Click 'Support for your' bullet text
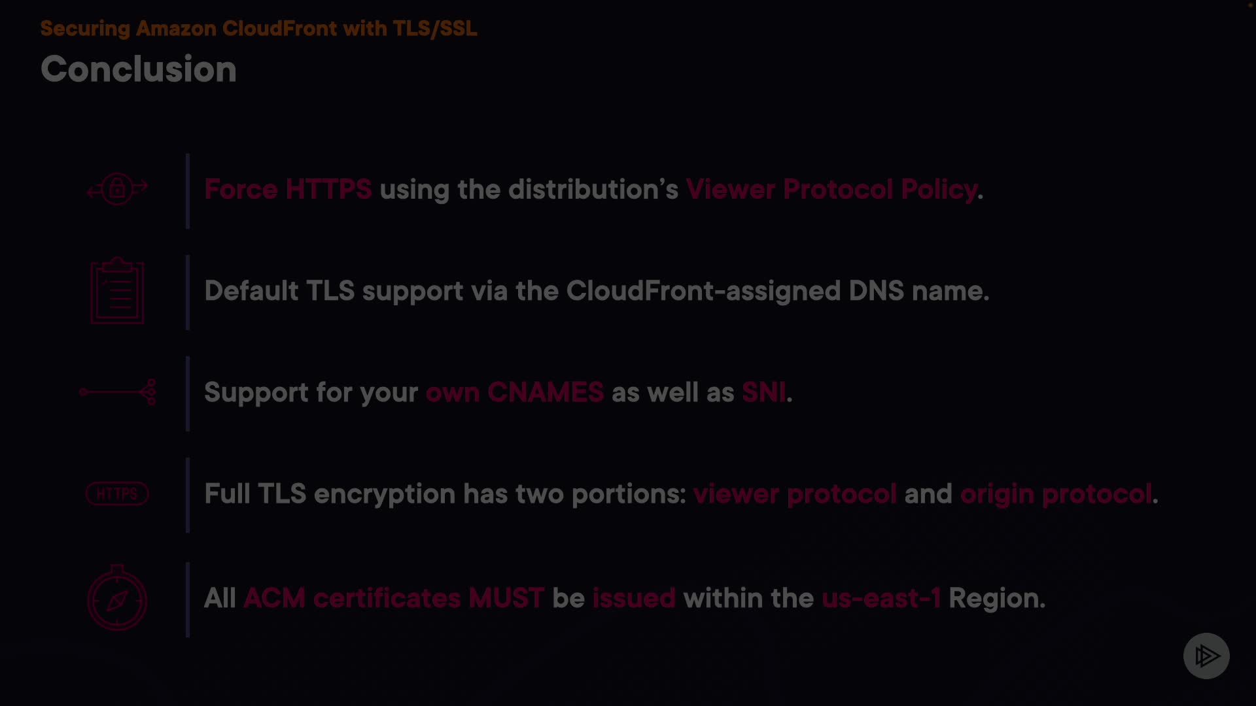The image size is (1256, 706). click(x=311, y=392)
